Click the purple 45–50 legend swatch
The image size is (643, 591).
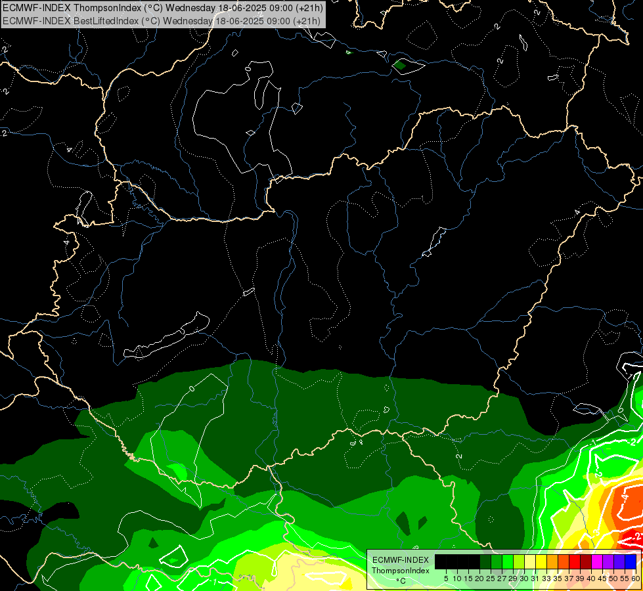[608, 561]
